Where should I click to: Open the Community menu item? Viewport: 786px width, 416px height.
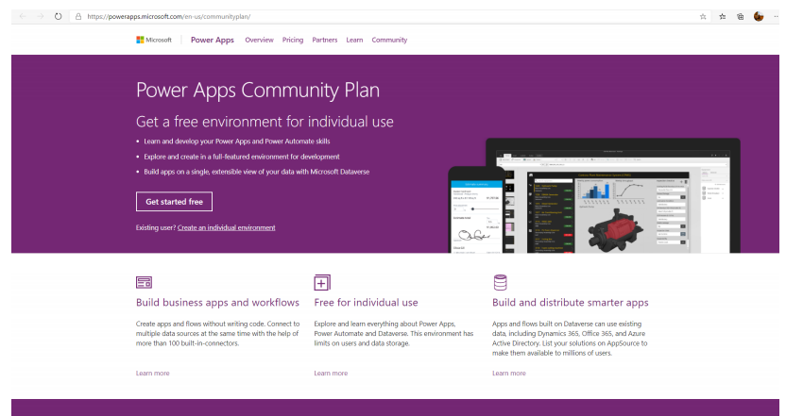pos(389,40)
